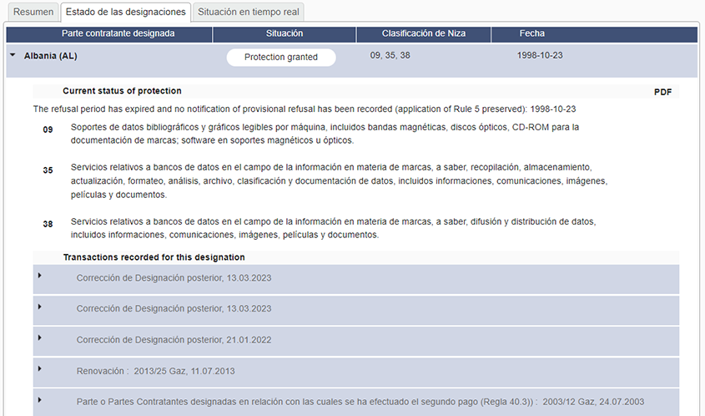The image size is (705, 416).
Task: Switch to the Resumen tab
Action: [33, 12]
